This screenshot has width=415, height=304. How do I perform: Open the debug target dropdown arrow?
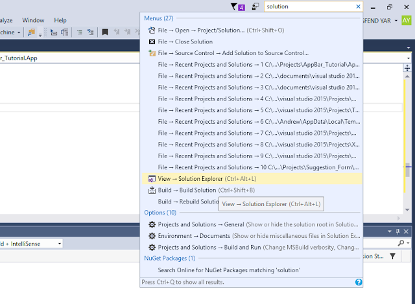pyautogui.click(x=19, y=32)
